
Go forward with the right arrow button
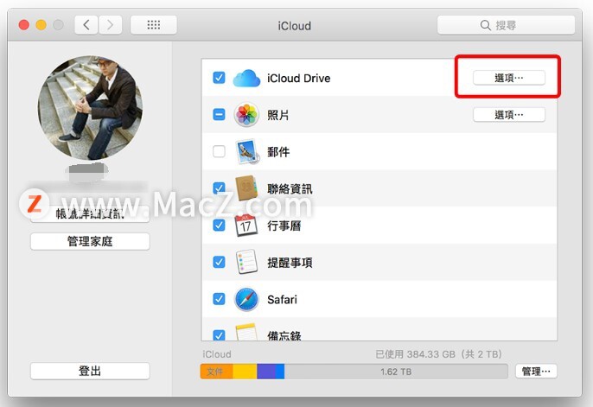tap(110, 25)
